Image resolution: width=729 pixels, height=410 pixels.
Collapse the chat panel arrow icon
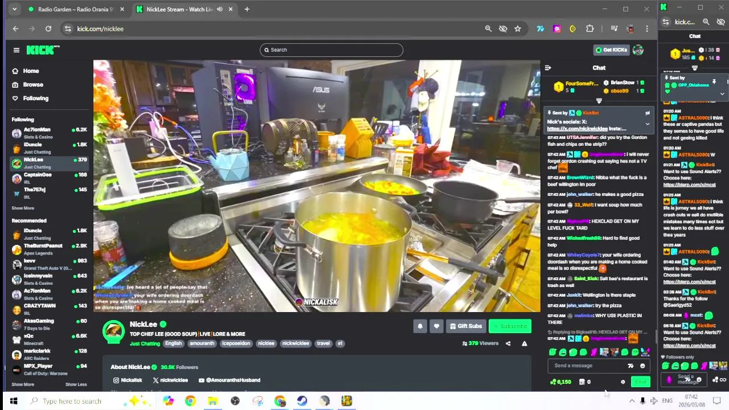(x=548, y=68)
